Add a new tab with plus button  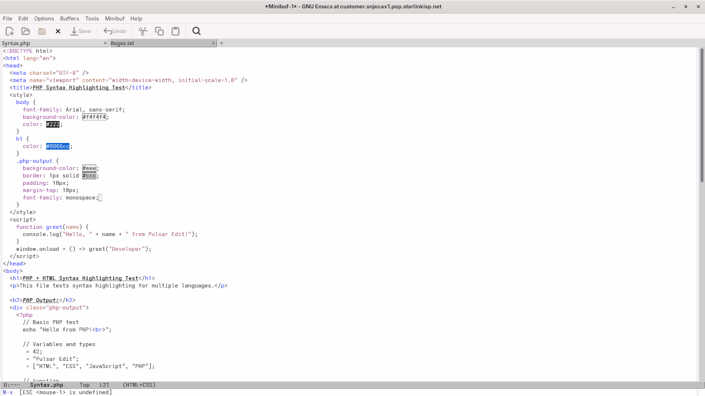(x=221, y=43)
